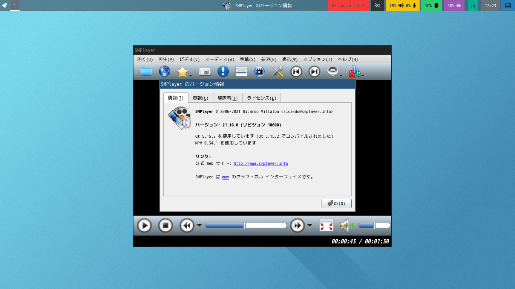Open the 字幕(S) menu

(248, 59)
